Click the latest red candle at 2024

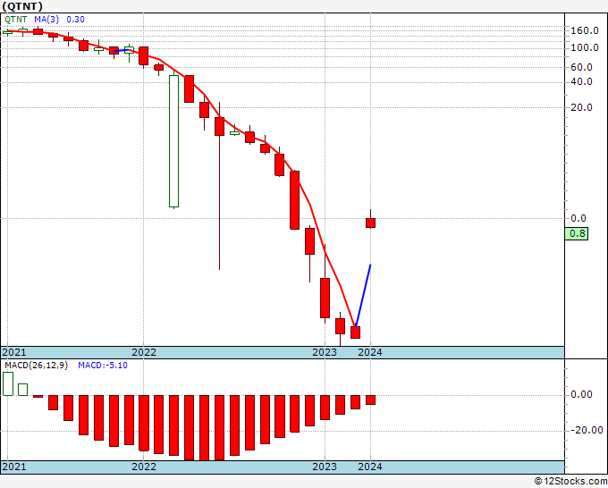(x=370, y=223)
